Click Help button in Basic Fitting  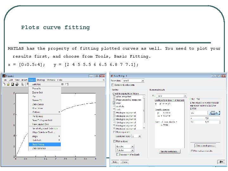tap(115, 162)
